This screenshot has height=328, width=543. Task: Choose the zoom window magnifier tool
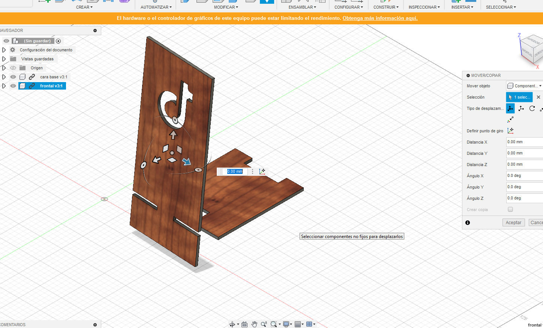(x=274, y=324)
